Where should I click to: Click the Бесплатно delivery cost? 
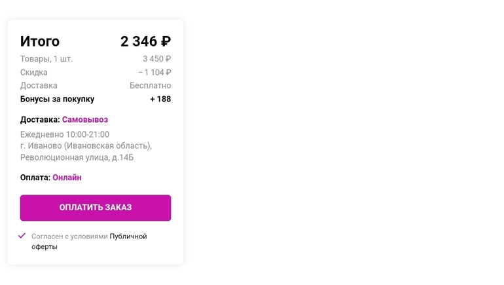(x=150, y=86)
